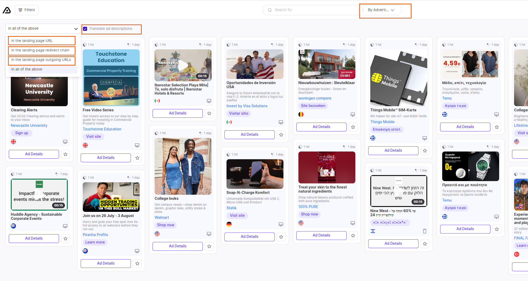Click the hit counter icon on Iberostar ad

pos(156,45)
